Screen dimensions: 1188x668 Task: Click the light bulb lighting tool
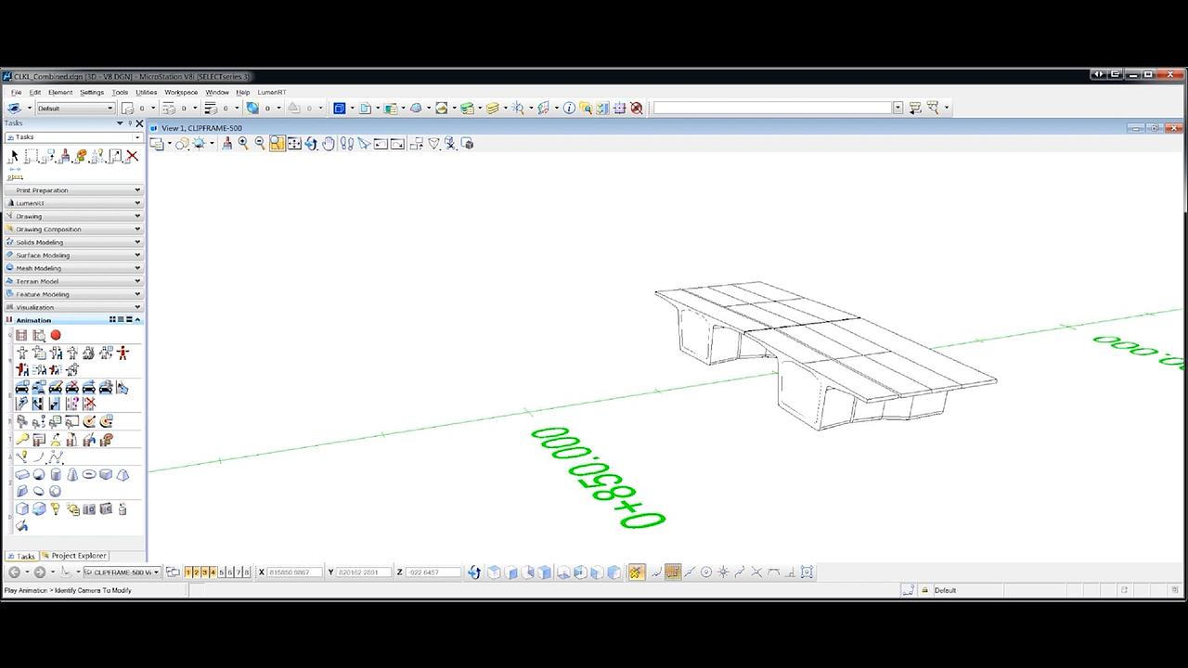pos(56,508)
